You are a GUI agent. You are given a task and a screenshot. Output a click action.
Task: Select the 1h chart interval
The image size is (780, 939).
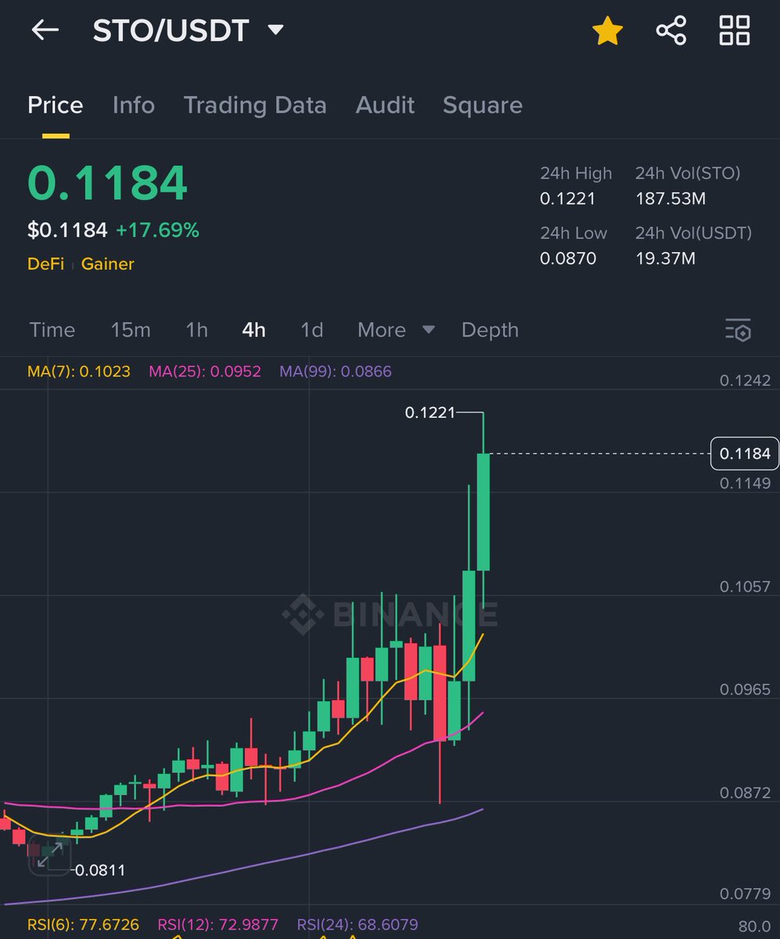[197, 330]
